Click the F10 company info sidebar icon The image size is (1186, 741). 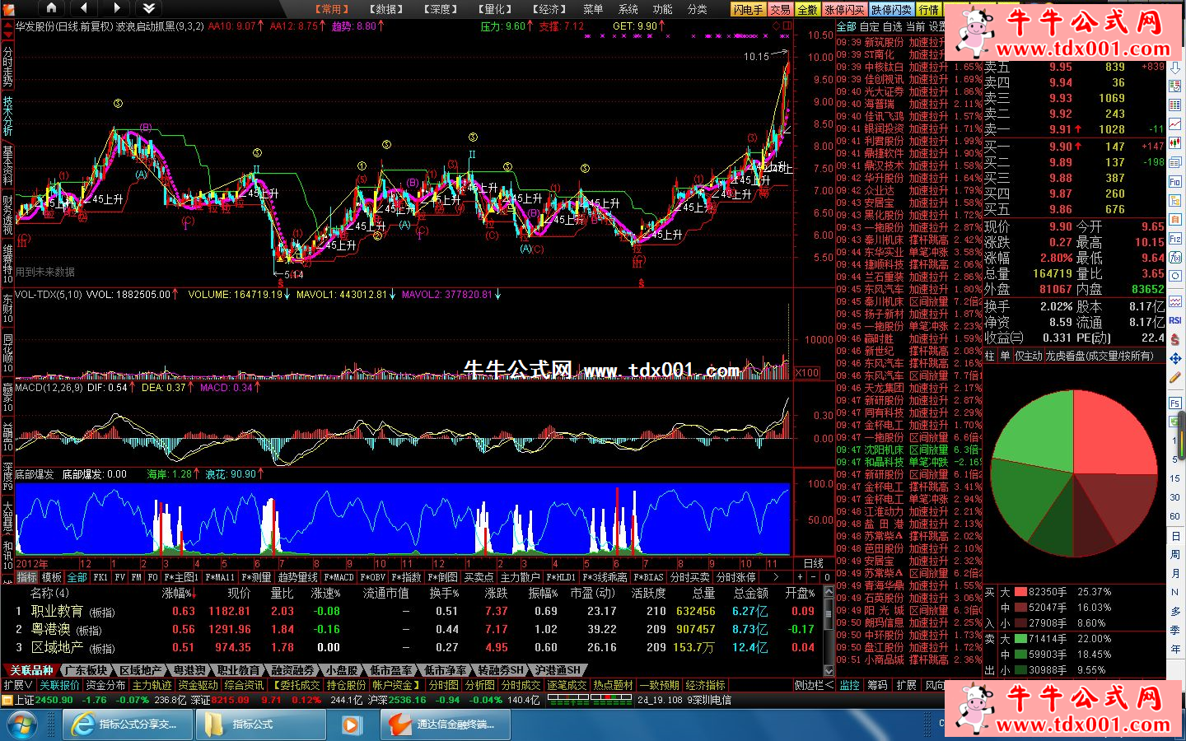1175,181
